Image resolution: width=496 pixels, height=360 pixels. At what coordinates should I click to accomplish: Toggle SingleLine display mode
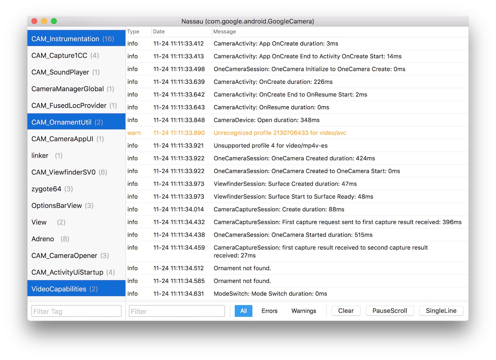441,311
